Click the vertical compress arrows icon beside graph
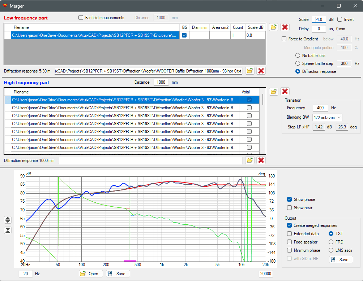The image size is (363, 281). coord(8,230)
